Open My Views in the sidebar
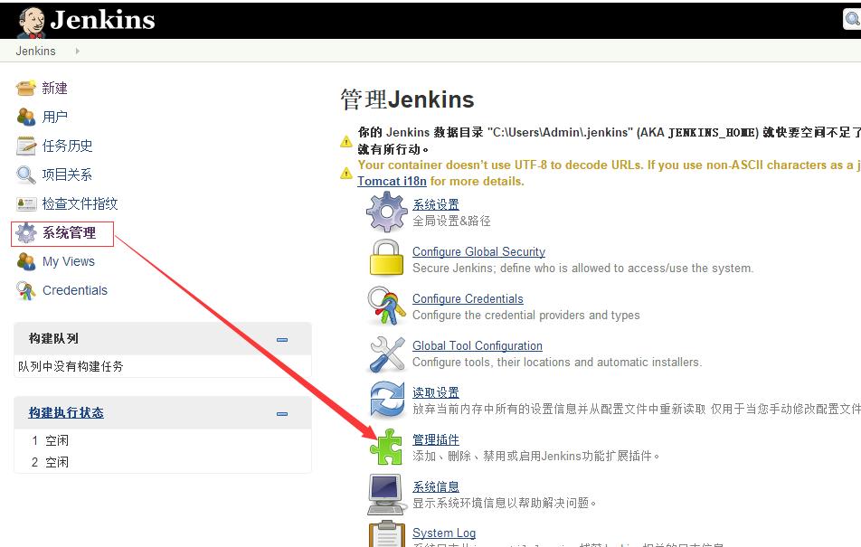Screen dimensions: 861x547 coord(69,261)
